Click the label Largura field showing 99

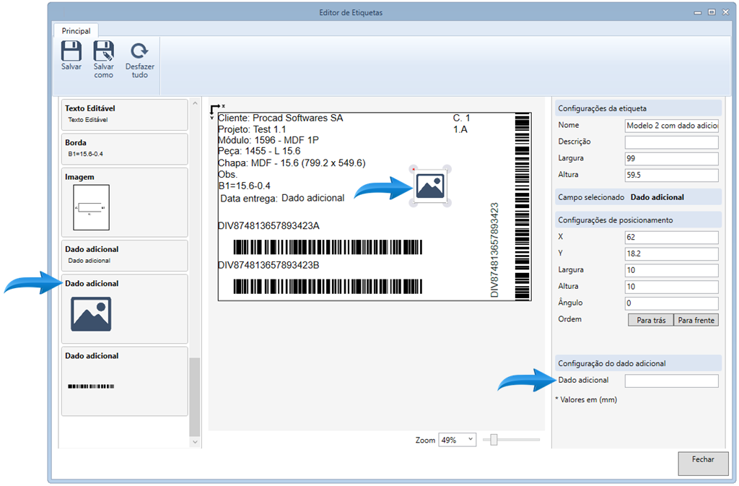pos(672,158)
